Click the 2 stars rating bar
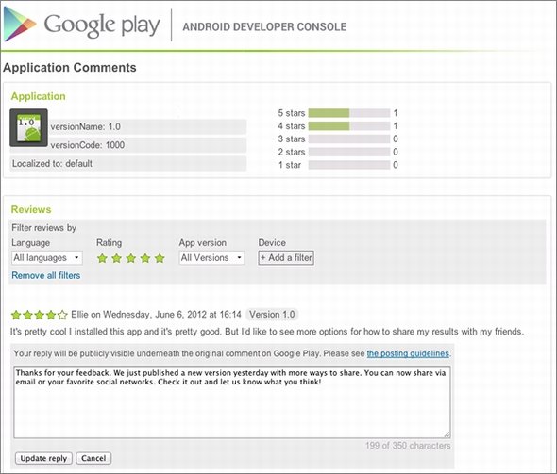Image resolution: width=557 pixels, height=474 pixels. [349, 152]
